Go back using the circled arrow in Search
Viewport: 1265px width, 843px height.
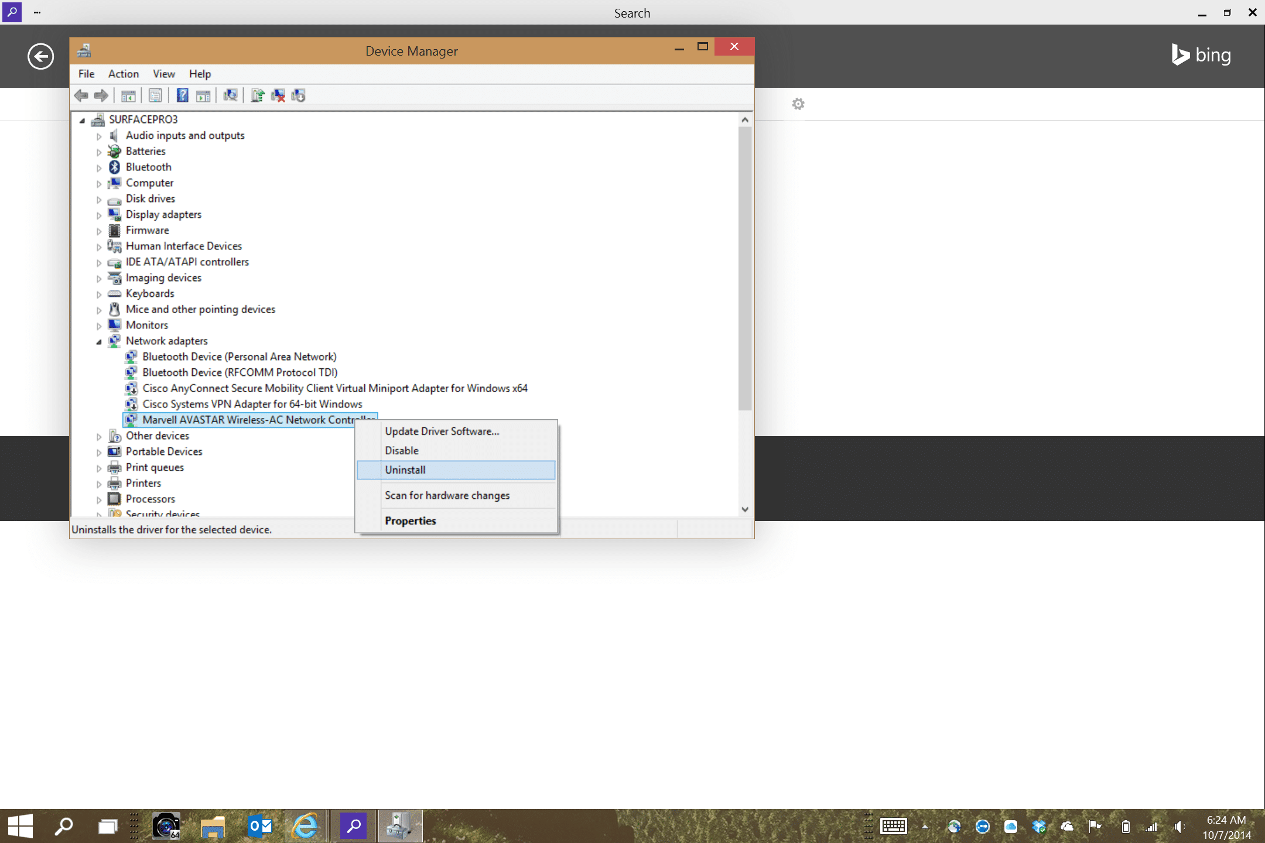(40, 56)
